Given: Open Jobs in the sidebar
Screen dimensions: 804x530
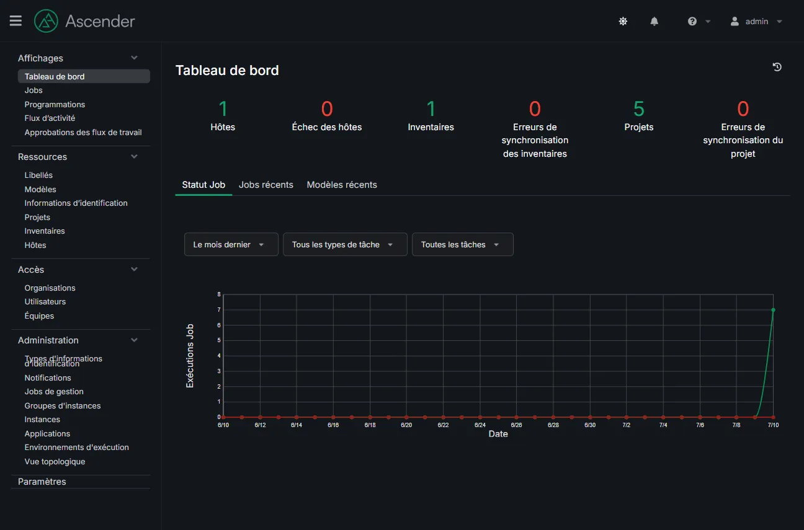Looking at the screenshot, I should pos(33,91).
